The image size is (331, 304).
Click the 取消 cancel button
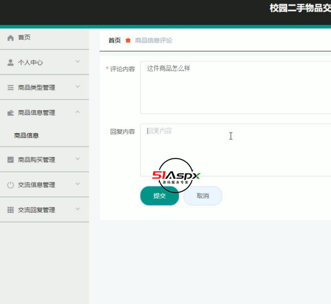click(203, 195)
